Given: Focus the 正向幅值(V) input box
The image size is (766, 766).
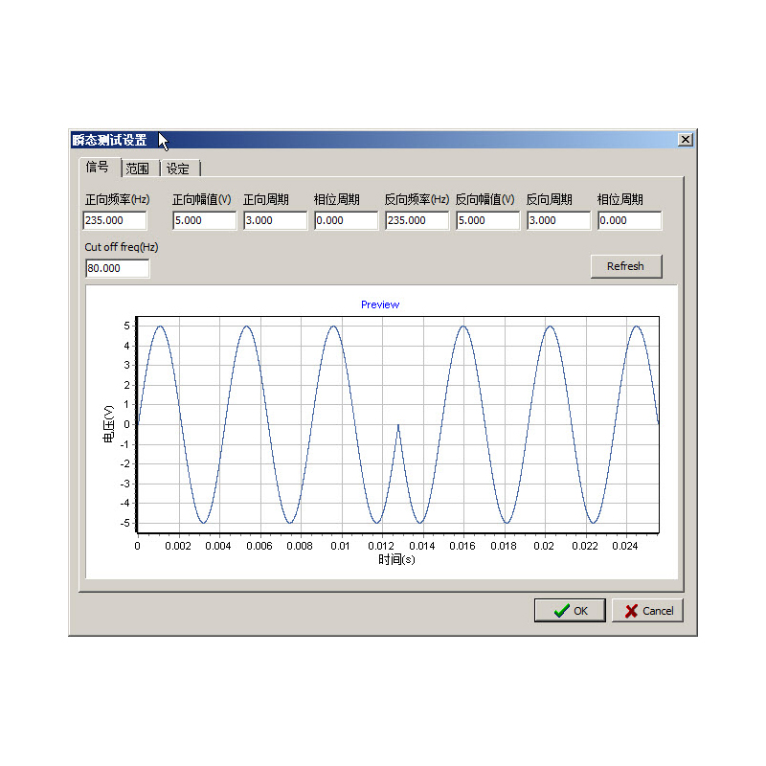Looking at the screenshot, I should point(204,220).
